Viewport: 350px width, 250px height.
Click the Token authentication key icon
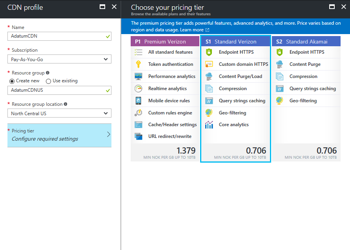coord(139,64)
